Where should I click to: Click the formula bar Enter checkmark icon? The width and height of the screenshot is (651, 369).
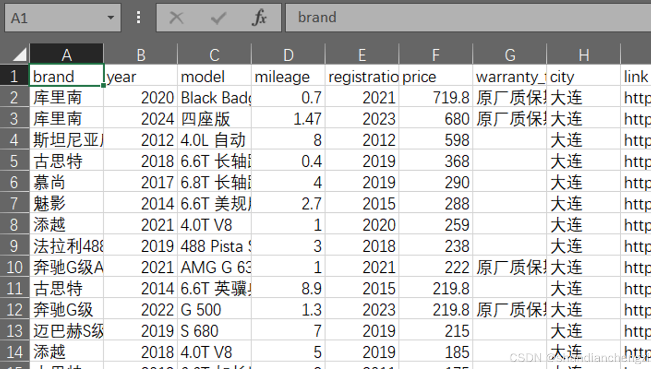point(218,18)
